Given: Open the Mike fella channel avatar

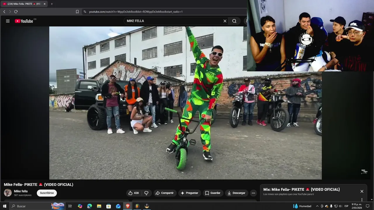Looking at the screenshot, I should pyautogui.click(x=8, y=193).
